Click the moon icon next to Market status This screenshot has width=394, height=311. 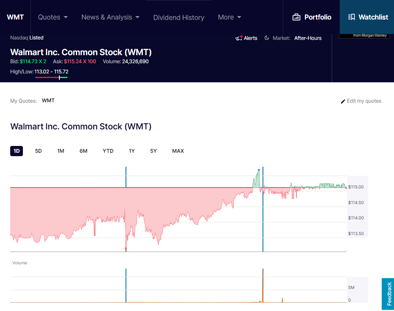[x=267, y=38]
